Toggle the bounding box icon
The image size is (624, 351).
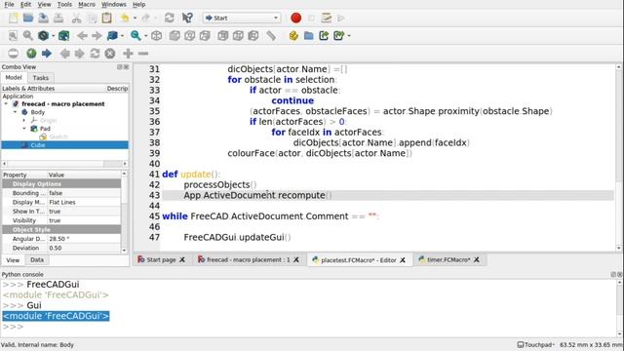click(63, 36)
